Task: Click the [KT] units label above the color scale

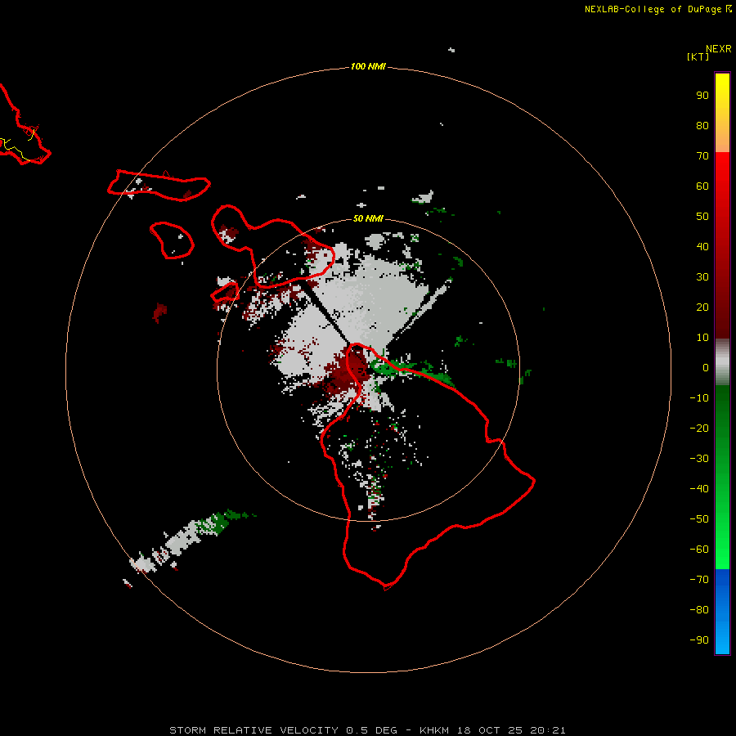Action: 698,56
